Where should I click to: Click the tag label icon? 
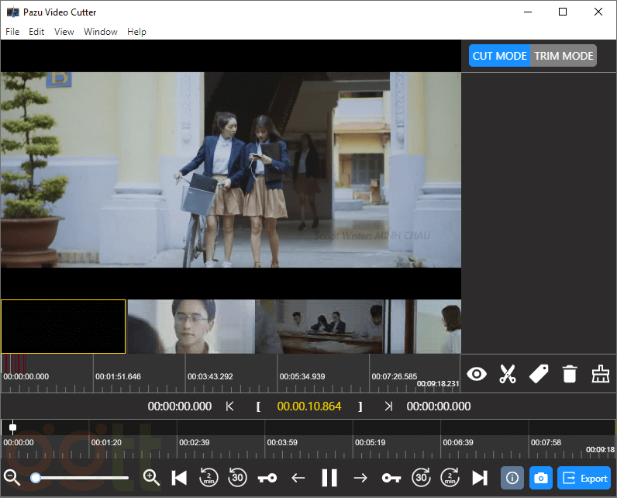(x=539, y=374)
